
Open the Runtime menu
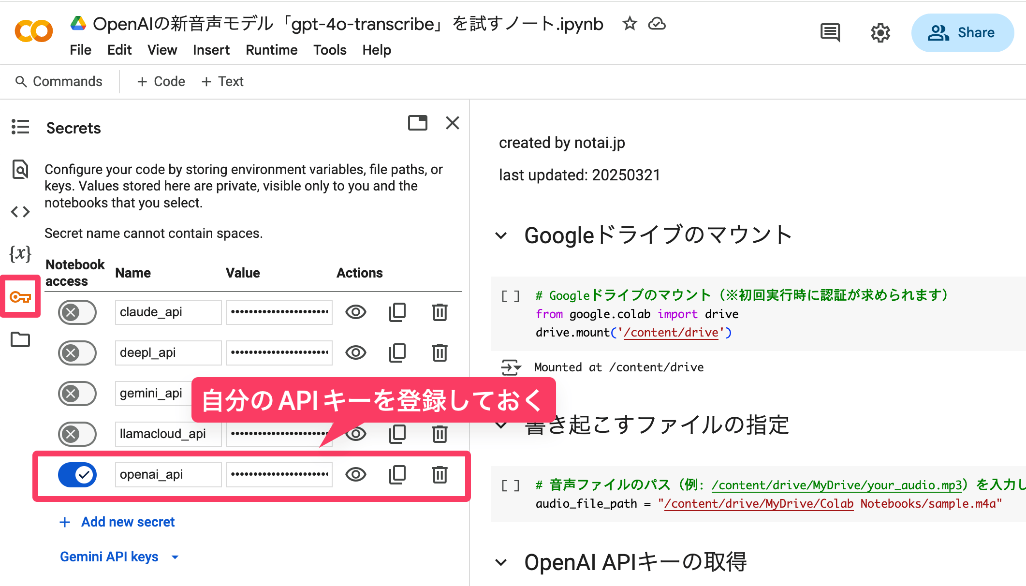point(271,50)
